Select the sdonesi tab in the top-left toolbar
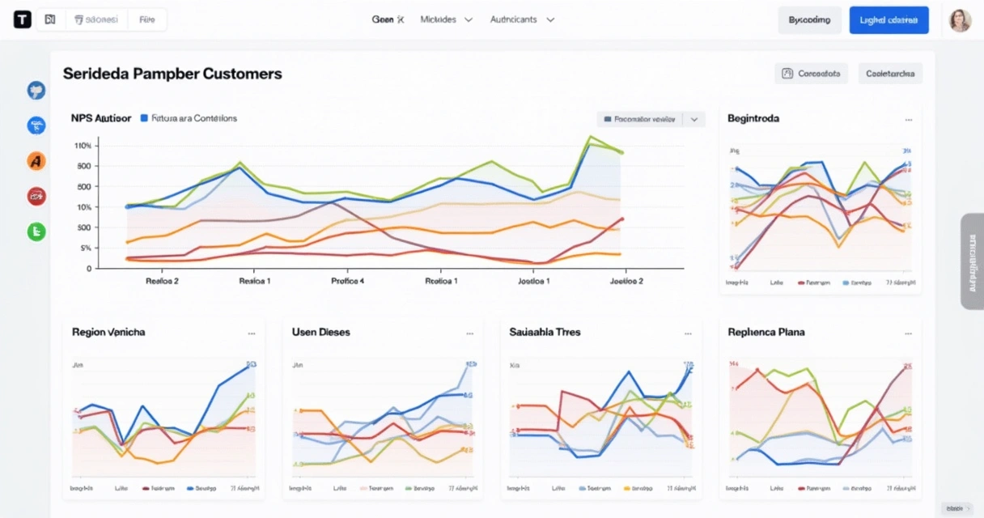 (95, 19)
